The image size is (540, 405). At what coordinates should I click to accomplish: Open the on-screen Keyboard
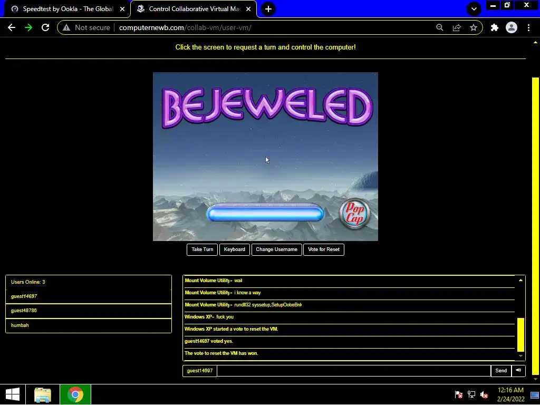pyautogui.click(x=235, y=249)
